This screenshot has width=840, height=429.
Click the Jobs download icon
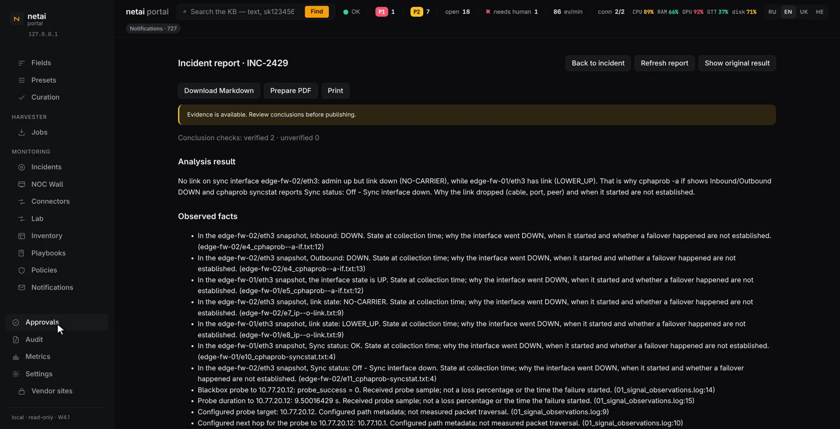(x=22, y=132)
